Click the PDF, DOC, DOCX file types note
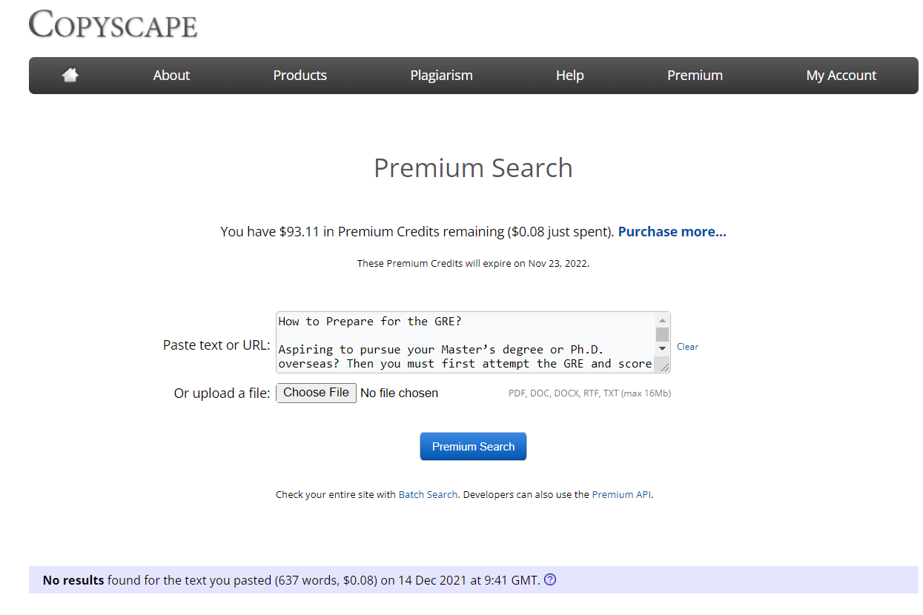The height and width of the screenshot is (615, 923). pyautogui.click(x=589, y=393)
